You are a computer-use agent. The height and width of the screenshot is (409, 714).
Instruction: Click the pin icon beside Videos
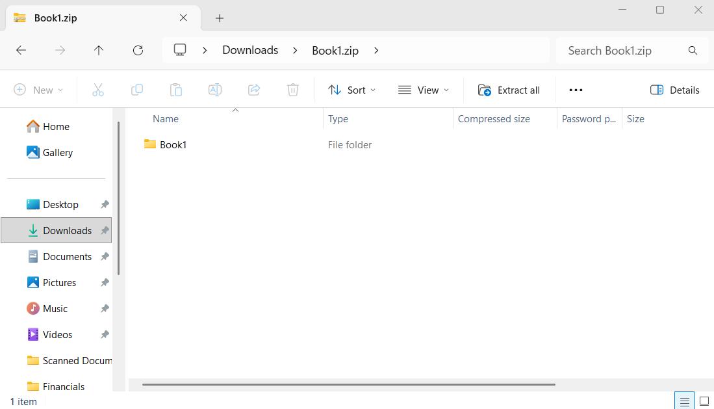pos(105,334)
